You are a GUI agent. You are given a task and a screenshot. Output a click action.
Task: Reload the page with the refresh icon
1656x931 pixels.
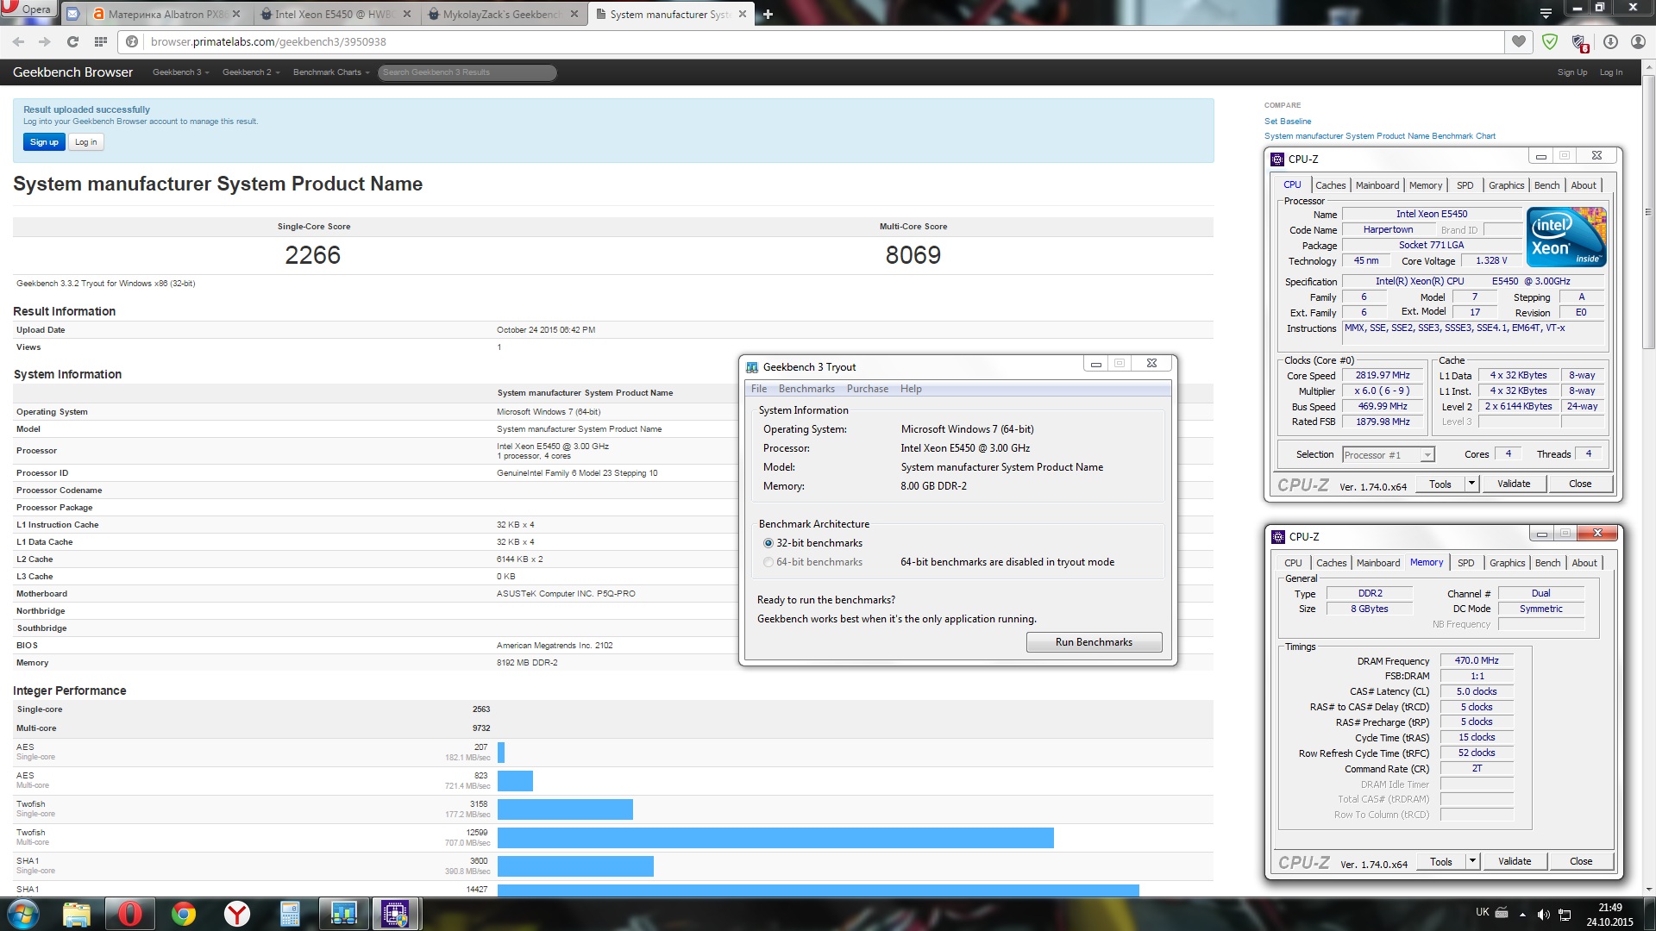pyautogui.click(x=72, y=41)
